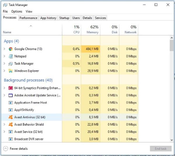Click the Avast Behavior Shield icon
The width and height of the screenshot is (175, 156).
coord(11,125)
